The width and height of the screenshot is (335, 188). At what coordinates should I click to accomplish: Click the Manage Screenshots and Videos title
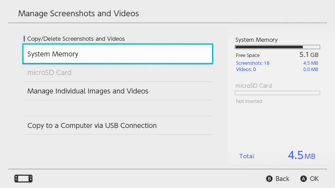(79, 13)
